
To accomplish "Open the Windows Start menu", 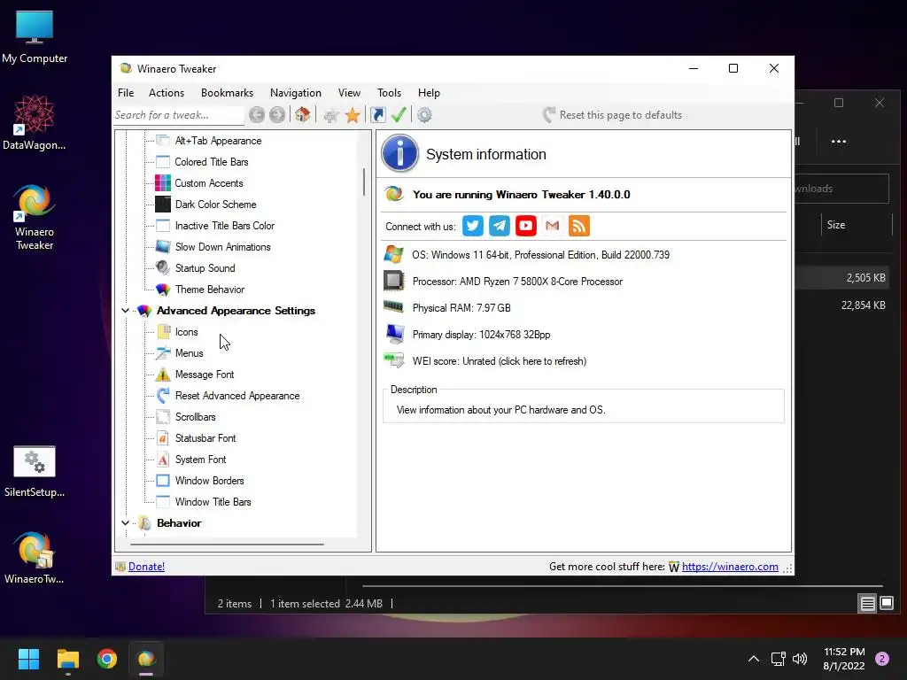I will click(x=28, y=659).
